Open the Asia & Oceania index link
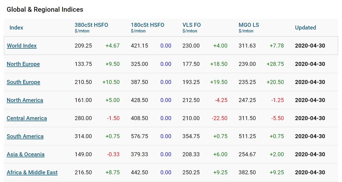Screen dimensions: 342x182 coord(26,154)
